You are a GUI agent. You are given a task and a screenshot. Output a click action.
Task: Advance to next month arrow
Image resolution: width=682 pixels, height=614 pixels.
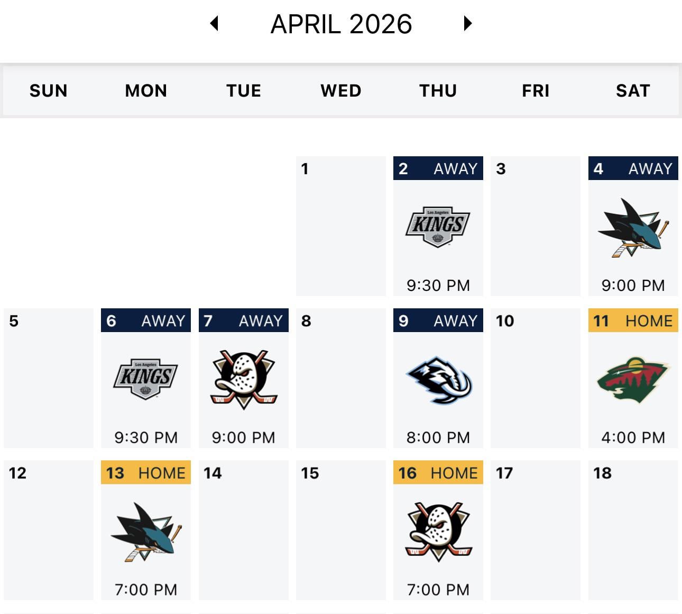point(467,23)
